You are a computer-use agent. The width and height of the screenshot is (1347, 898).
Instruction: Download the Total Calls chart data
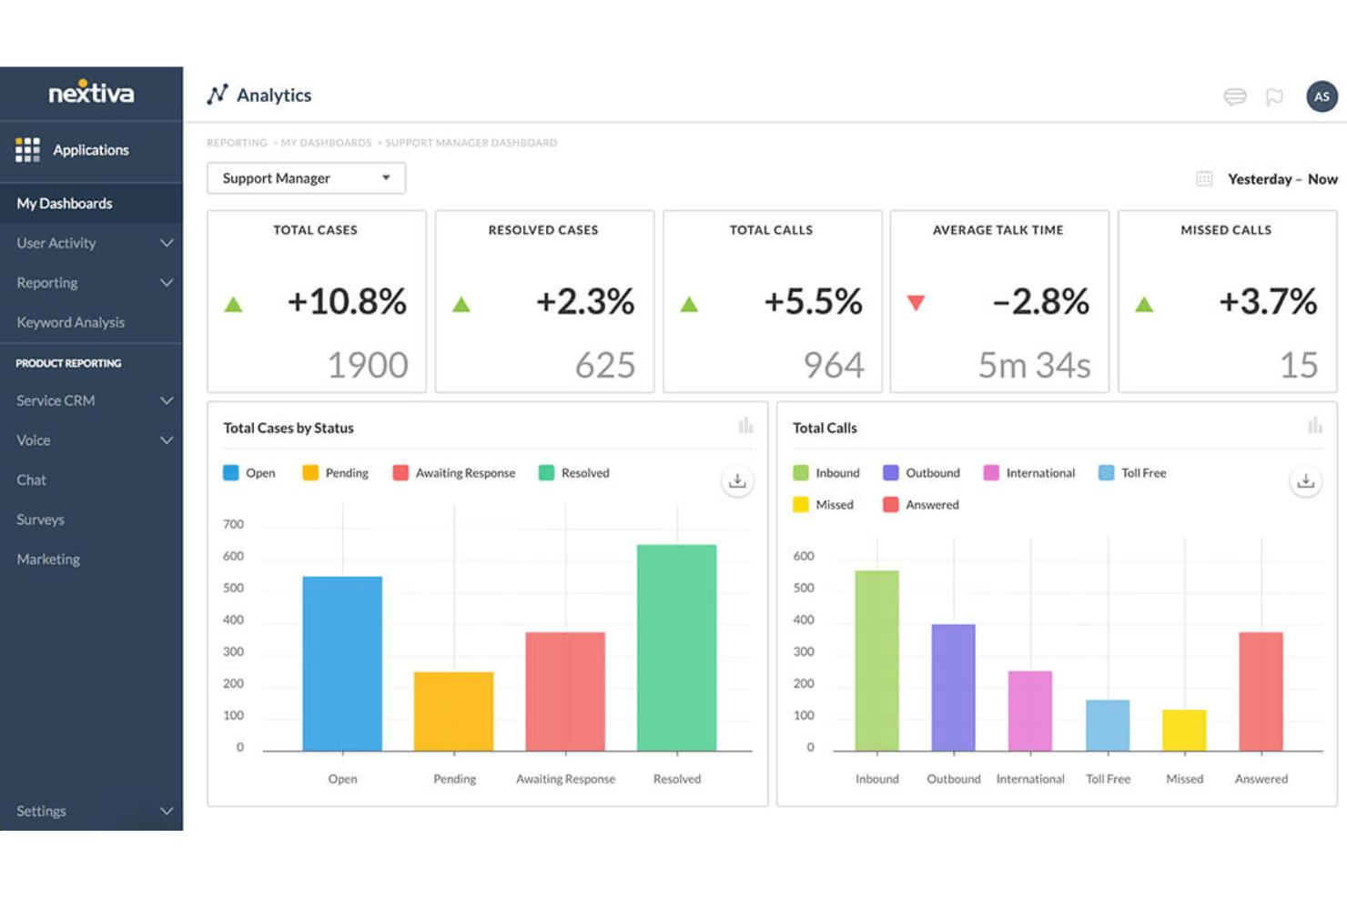[x=1306, y=480]
